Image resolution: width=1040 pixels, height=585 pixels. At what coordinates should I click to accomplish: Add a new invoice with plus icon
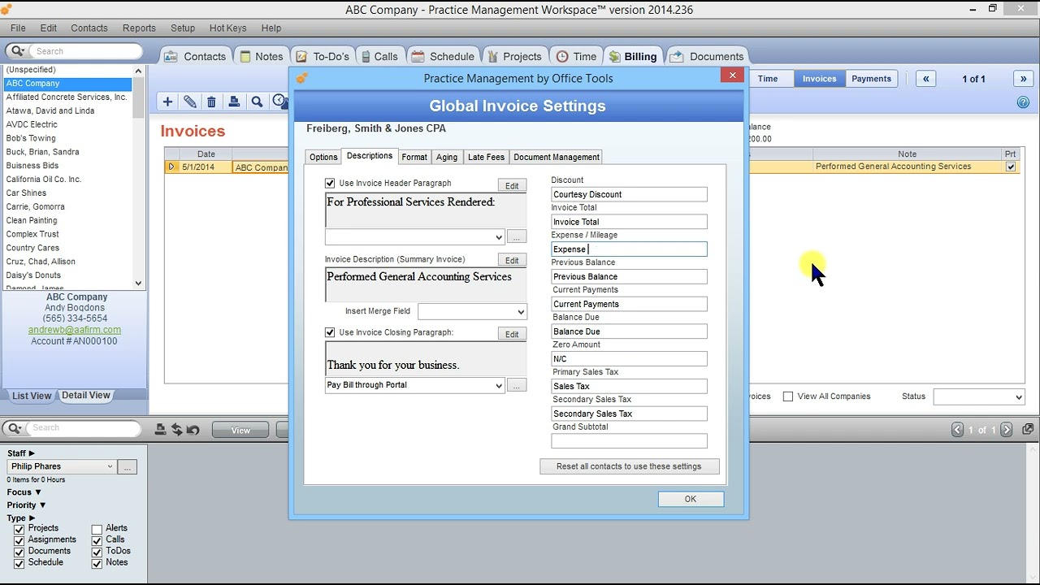click(167, 102)
